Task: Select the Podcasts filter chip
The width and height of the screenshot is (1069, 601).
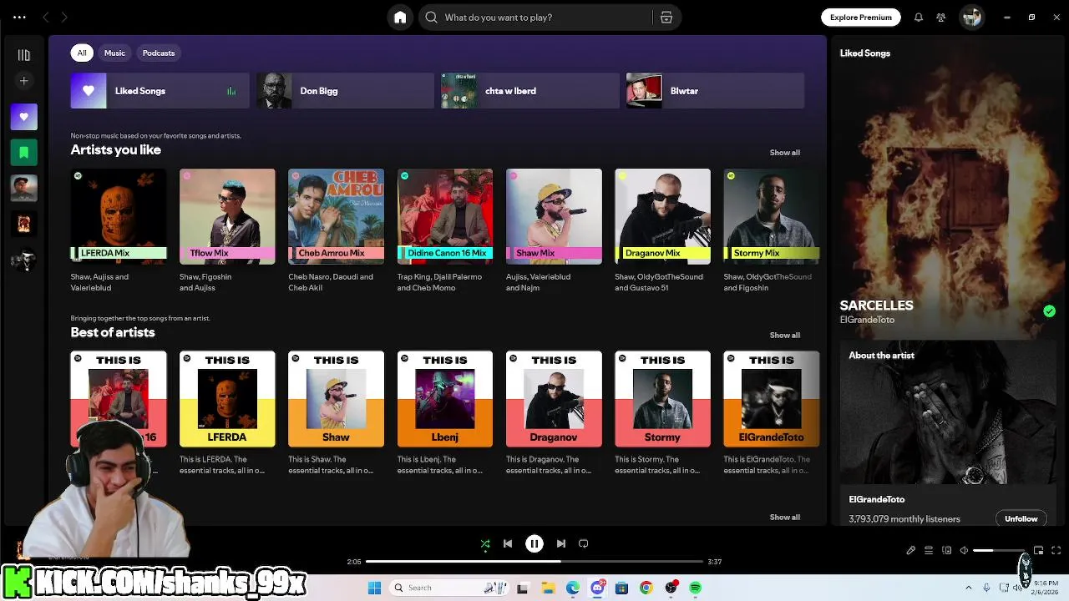Action: (x=159, y=53)
